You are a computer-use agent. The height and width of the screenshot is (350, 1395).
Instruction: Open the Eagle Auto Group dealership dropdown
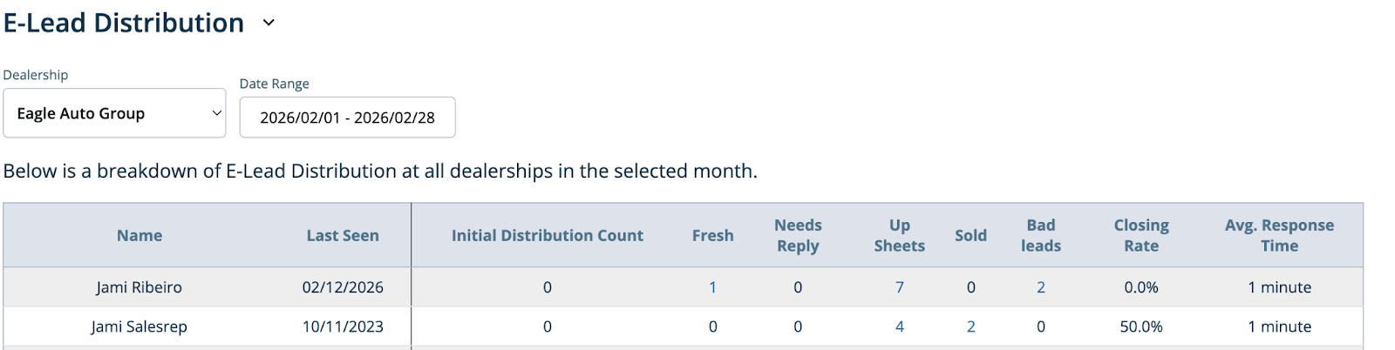[114, 113]
